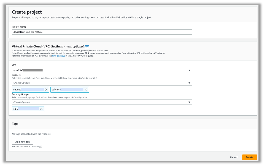Click the Security Groups dropdown arrow

(x=189, y=102)
